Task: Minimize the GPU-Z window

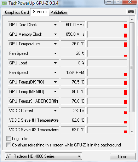Action: 109,2
